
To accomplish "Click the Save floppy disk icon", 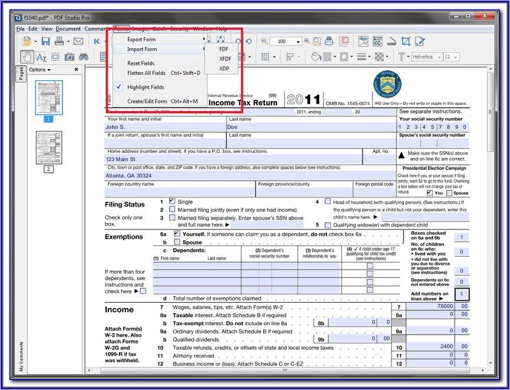I will [x=44, y=41].
